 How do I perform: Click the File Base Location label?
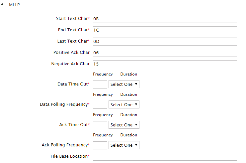tap(69, 156)
